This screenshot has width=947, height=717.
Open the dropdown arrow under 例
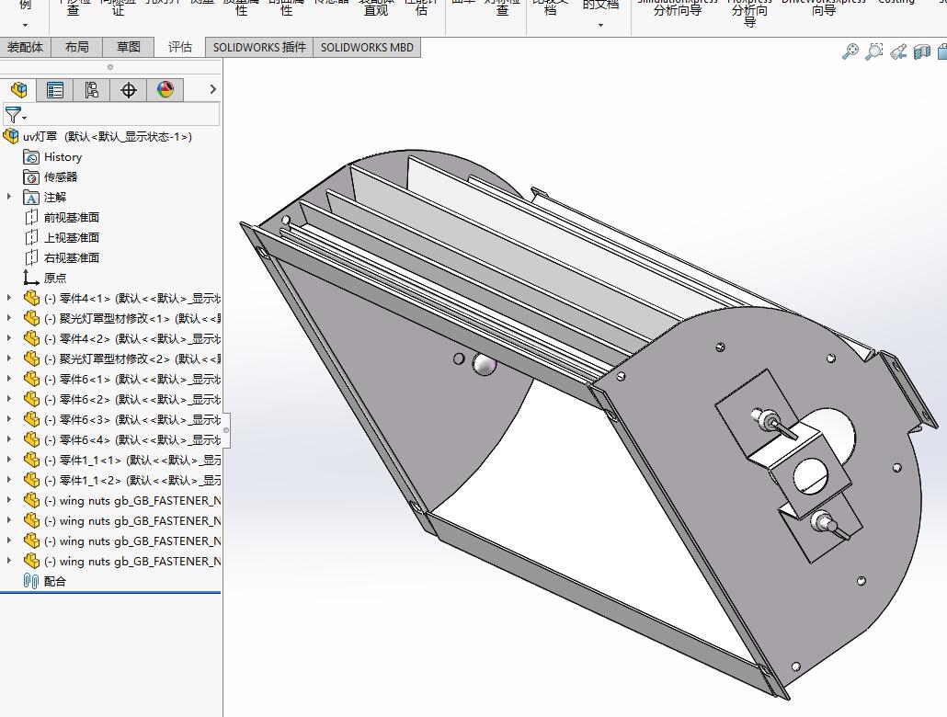[25, 26]
